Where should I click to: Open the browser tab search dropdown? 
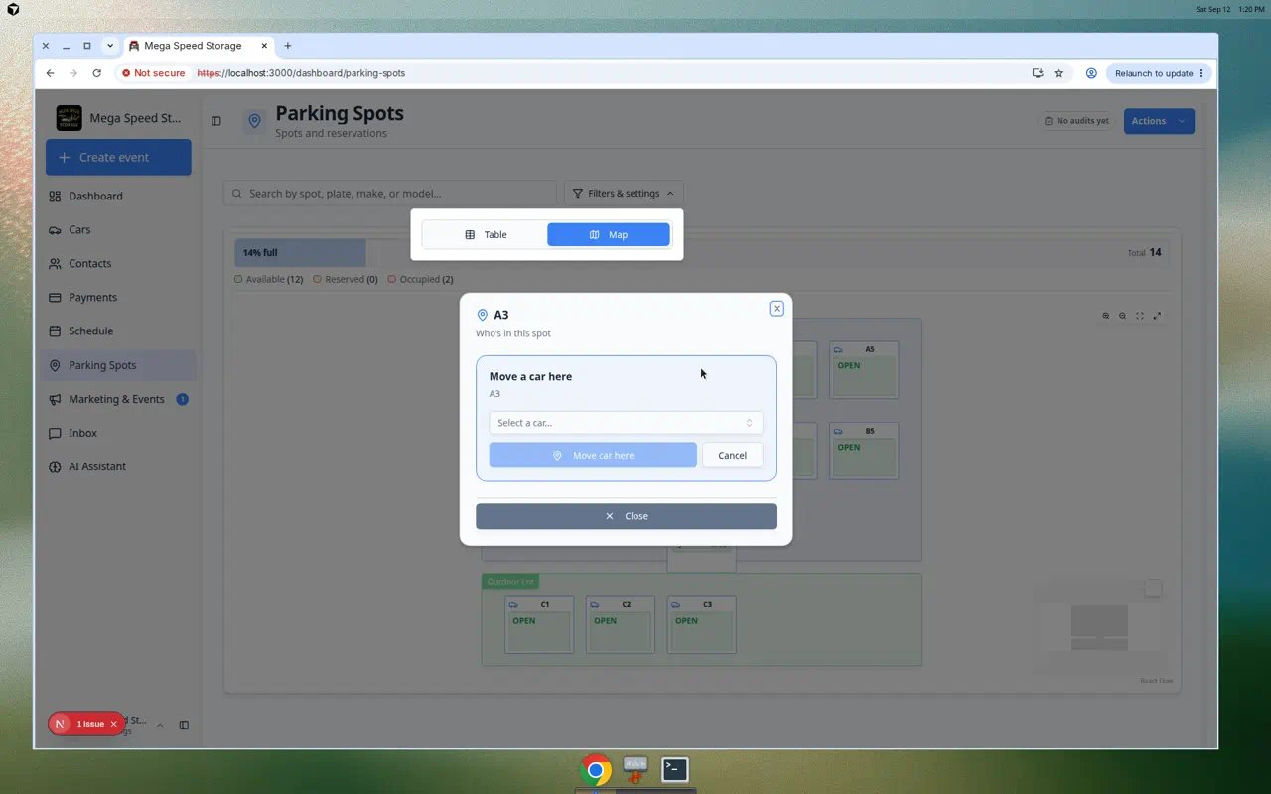110,46
